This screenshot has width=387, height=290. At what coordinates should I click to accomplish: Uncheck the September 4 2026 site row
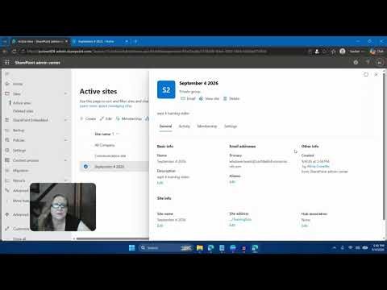tap(85, 167)
